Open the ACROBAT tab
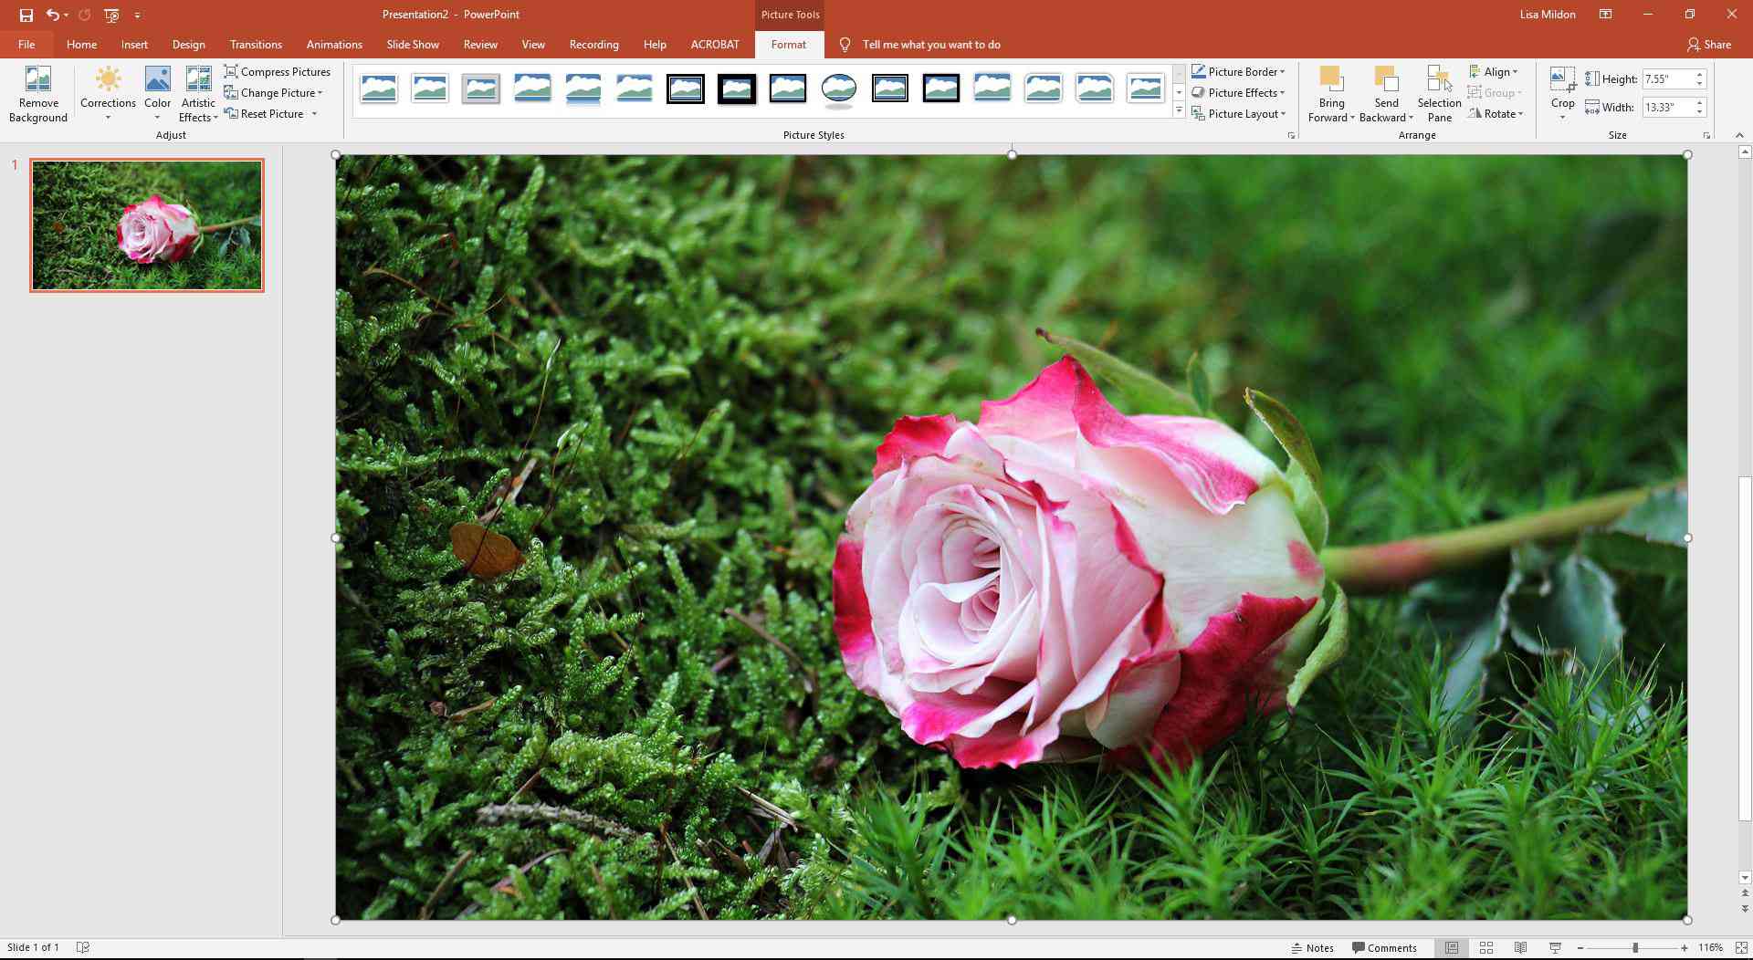This screenshot has height=960, width=1753. coord(715,44)
